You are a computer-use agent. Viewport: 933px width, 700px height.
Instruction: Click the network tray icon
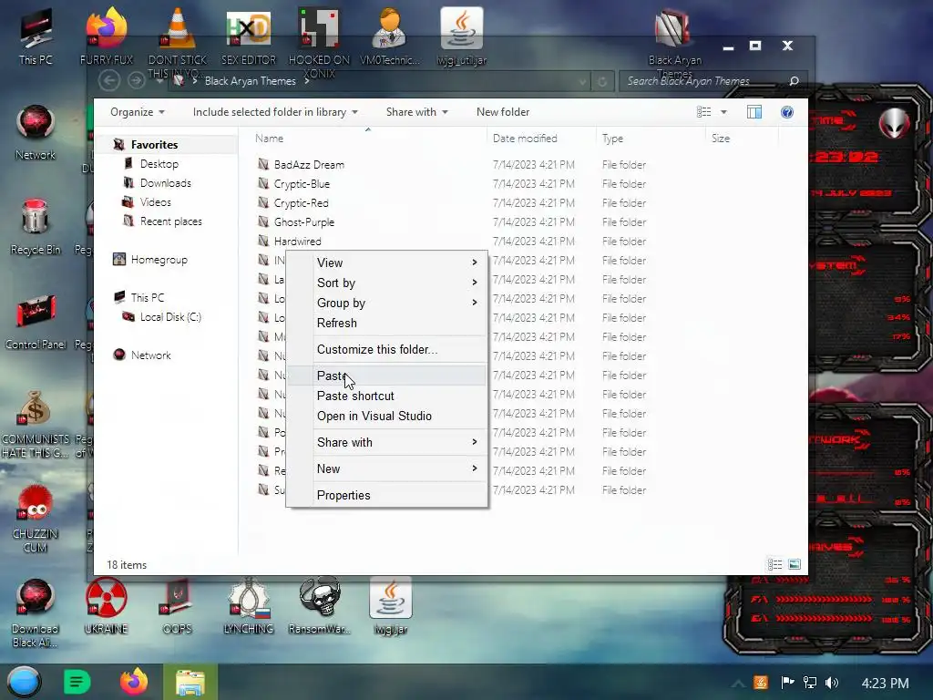click(810, 683)
